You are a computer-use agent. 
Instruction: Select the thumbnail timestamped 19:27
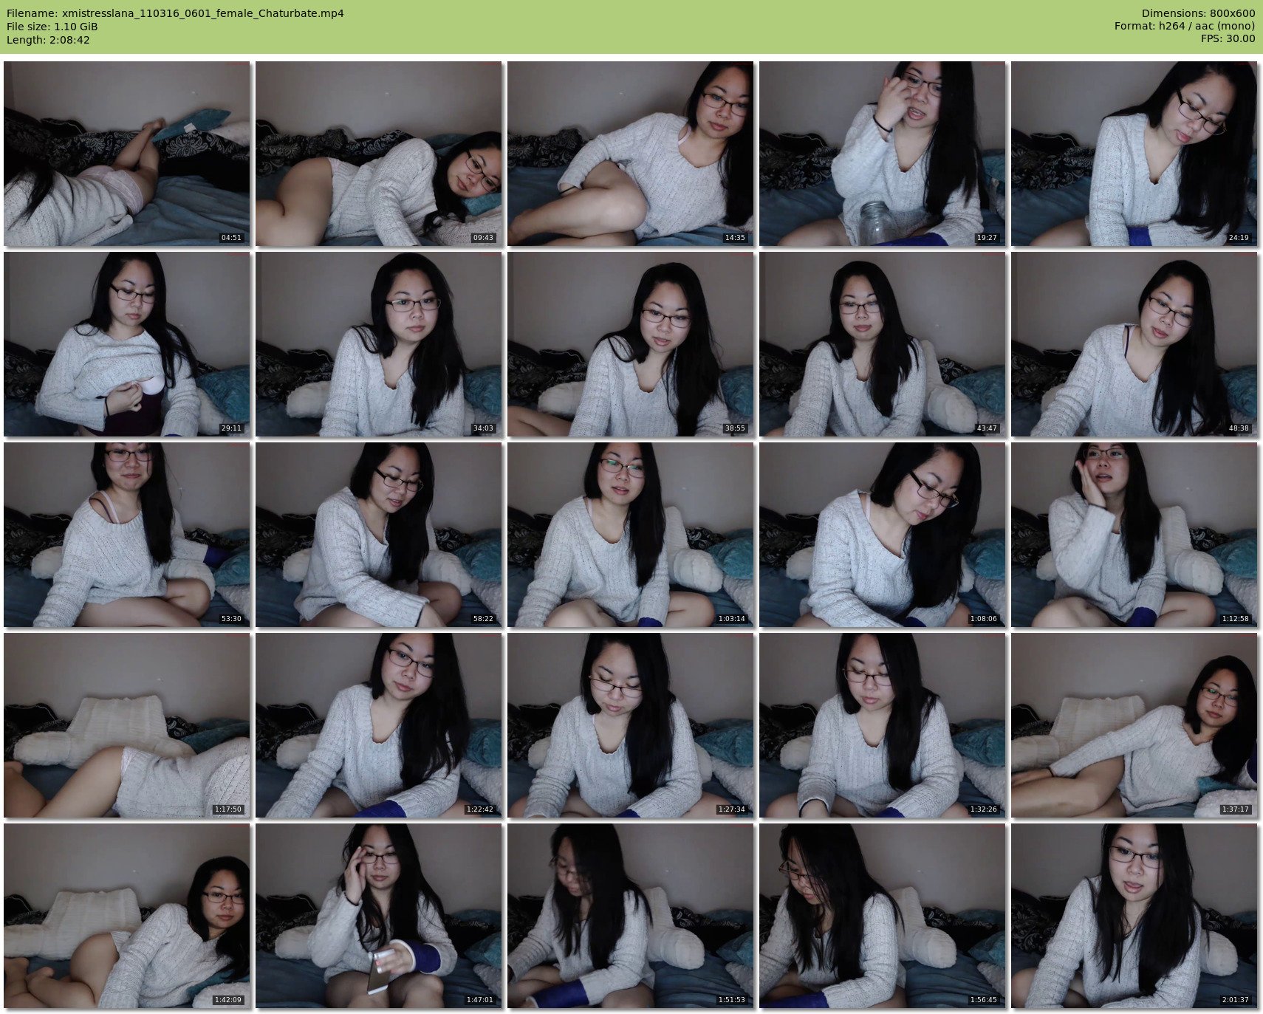pos(883,154)
